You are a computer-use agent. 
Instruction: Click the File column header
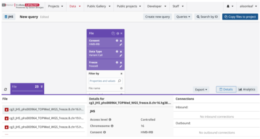[5, 99]
